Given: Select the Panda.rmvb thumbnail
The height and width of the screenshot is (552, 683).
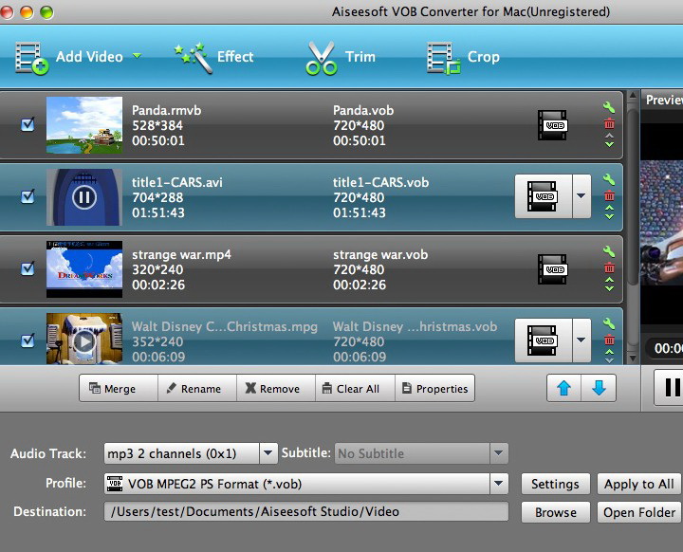Looking at the screenshot, I should pos(84,125).
